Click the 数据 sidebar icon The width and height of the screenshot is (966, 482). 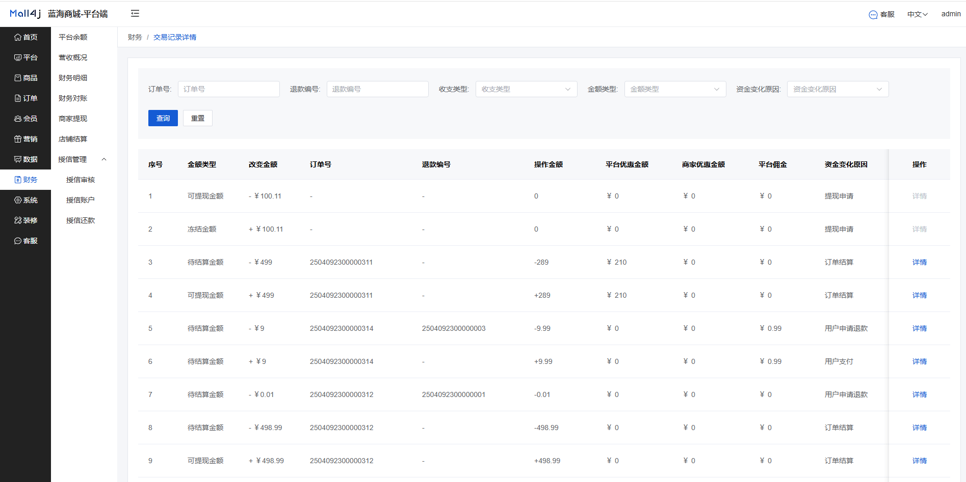(x=18, y=159)
